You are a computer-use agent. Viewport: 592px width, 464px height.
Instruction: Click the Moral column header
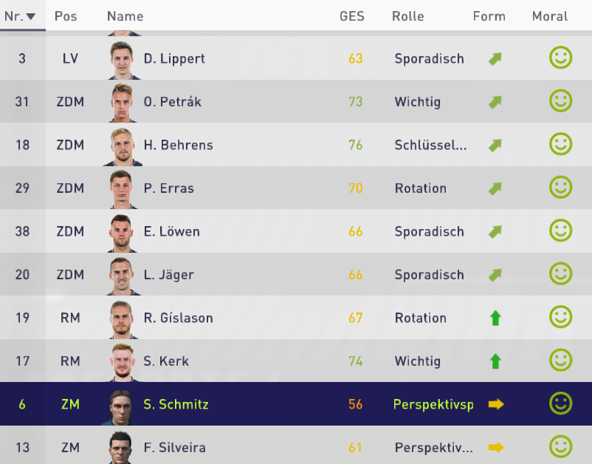pyautogui.click(x=550, y=16)
